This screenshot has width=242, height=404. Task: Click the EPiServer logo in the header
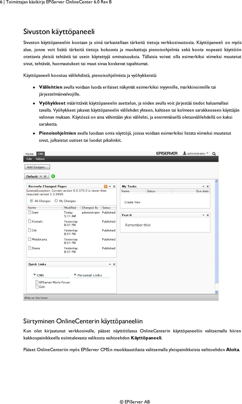(x=167, y=153)
